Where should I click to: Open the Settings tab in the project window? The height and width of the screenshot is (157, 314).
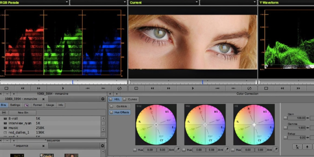pyautogui.click(x=15, y=105)
